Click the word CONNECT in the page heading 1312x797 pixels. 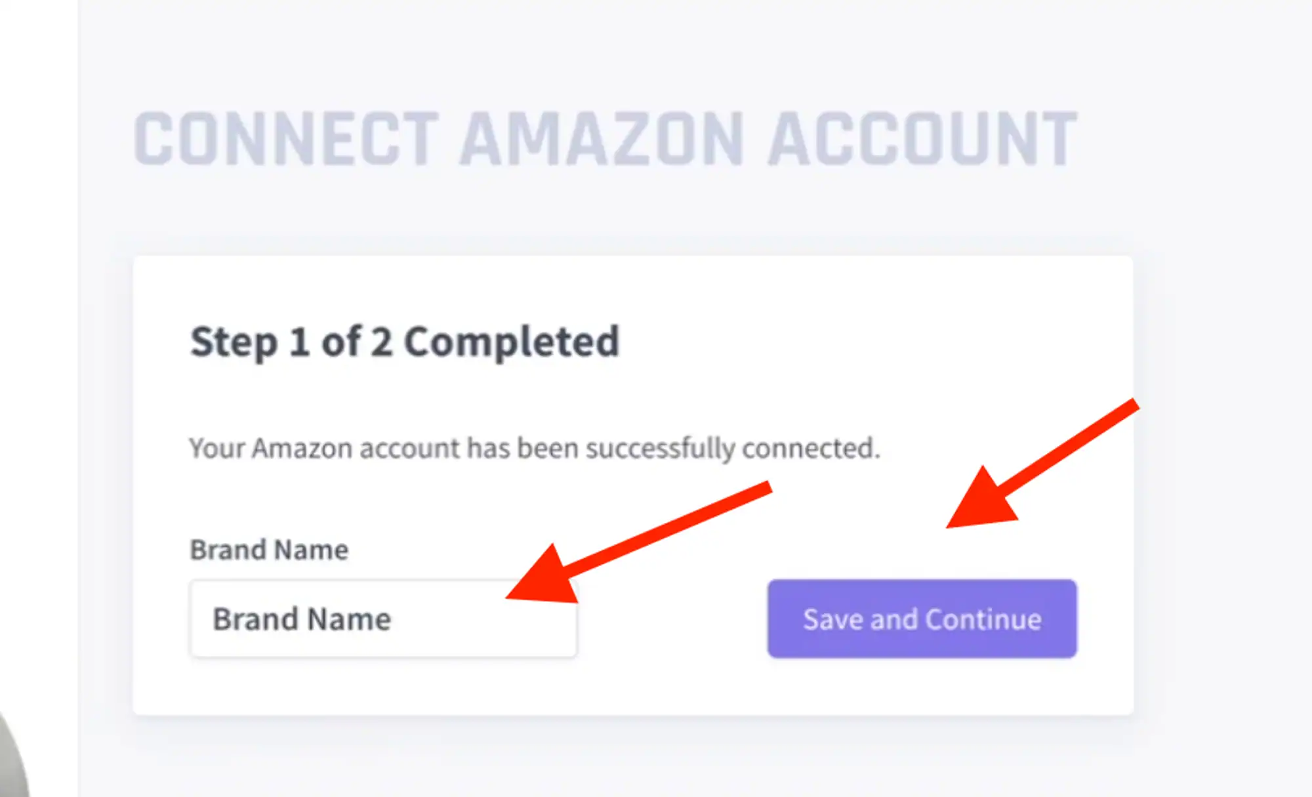click(286, 140)
